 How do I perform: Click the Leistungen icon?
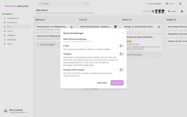tap(5, 40)
